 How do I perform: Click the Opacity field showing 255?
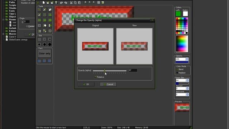[x=180, y=59]
